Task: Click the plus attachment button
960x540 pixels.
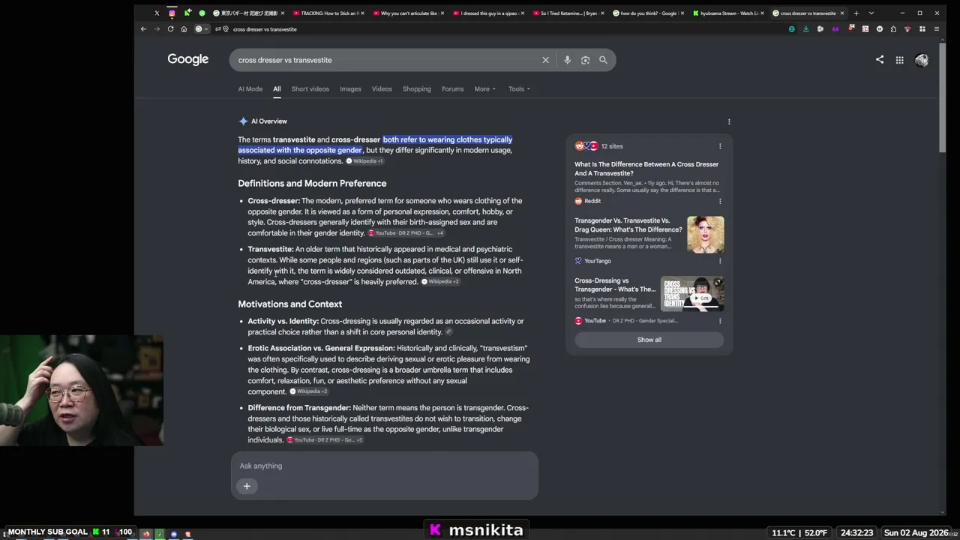Action: tap(247, 486)
